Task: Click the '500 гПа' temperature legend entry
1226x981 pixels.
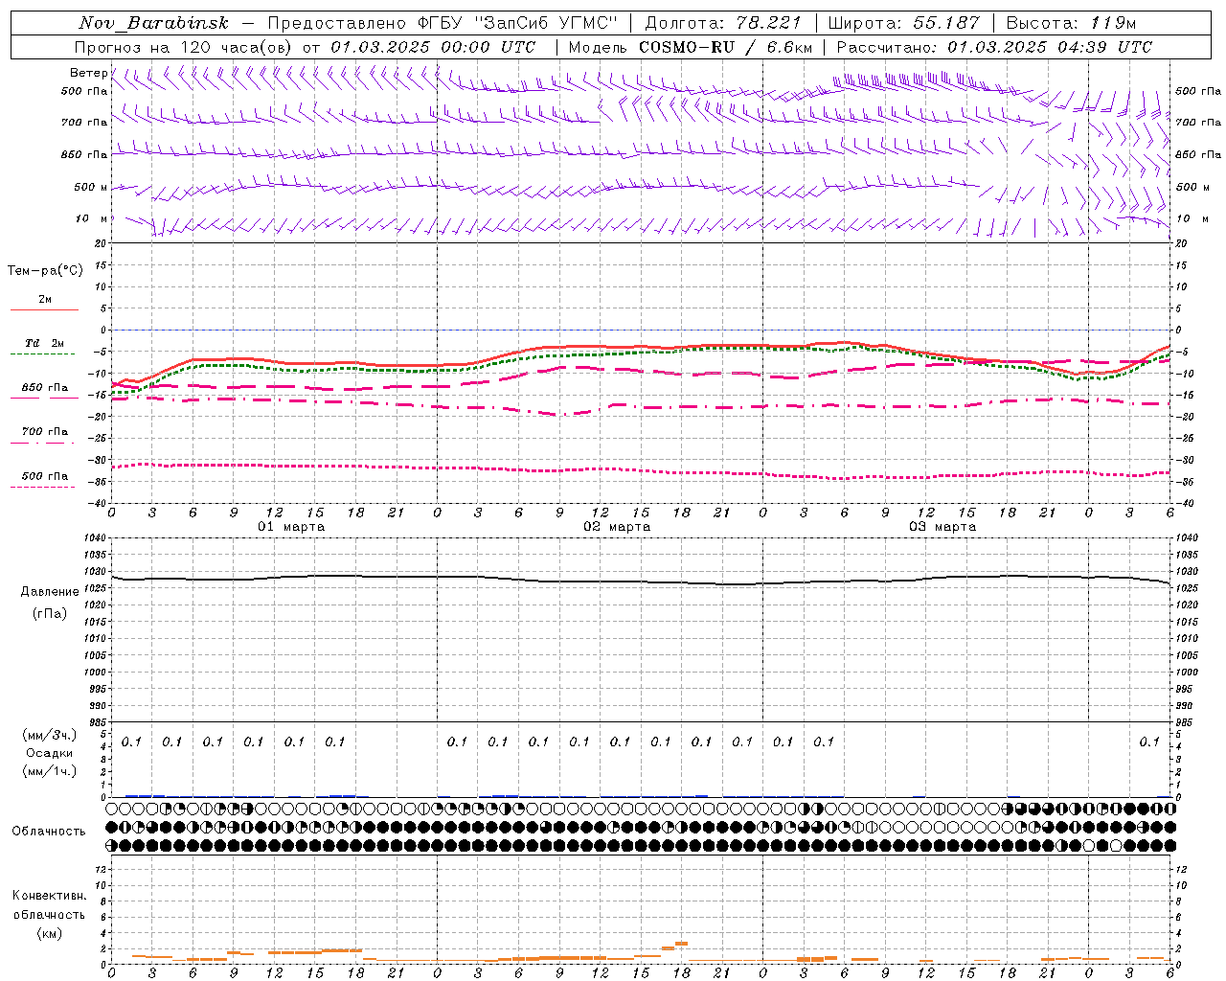Action: coord(44,476)
